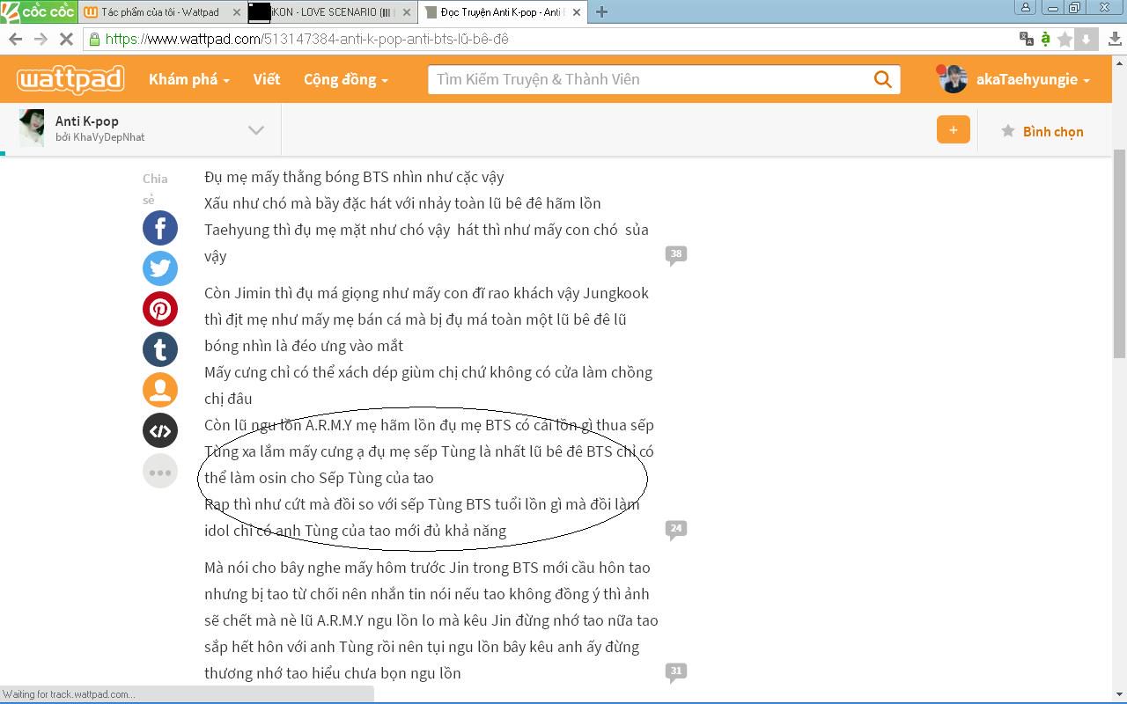Image resolution: width=1127 pixels, height=704 pixels.
Task: Close the 'Tác phẩm của tôi' tab
Action: click(x=238, y=12)
